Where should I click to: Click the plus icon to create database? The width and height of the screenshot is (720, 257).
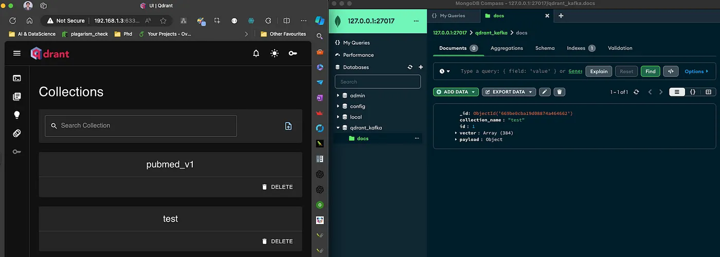[421, 67]
